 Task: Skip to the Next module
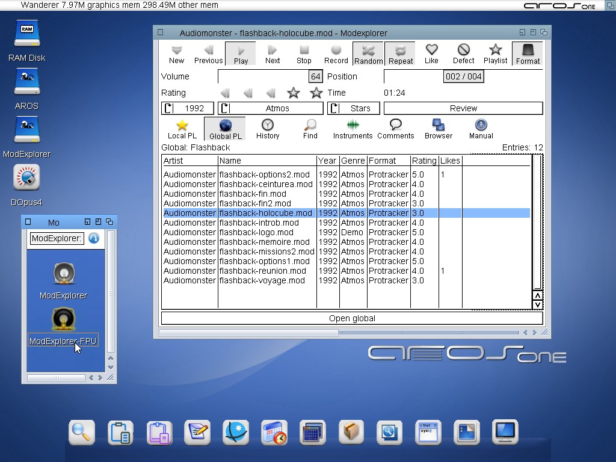(273, 54)
